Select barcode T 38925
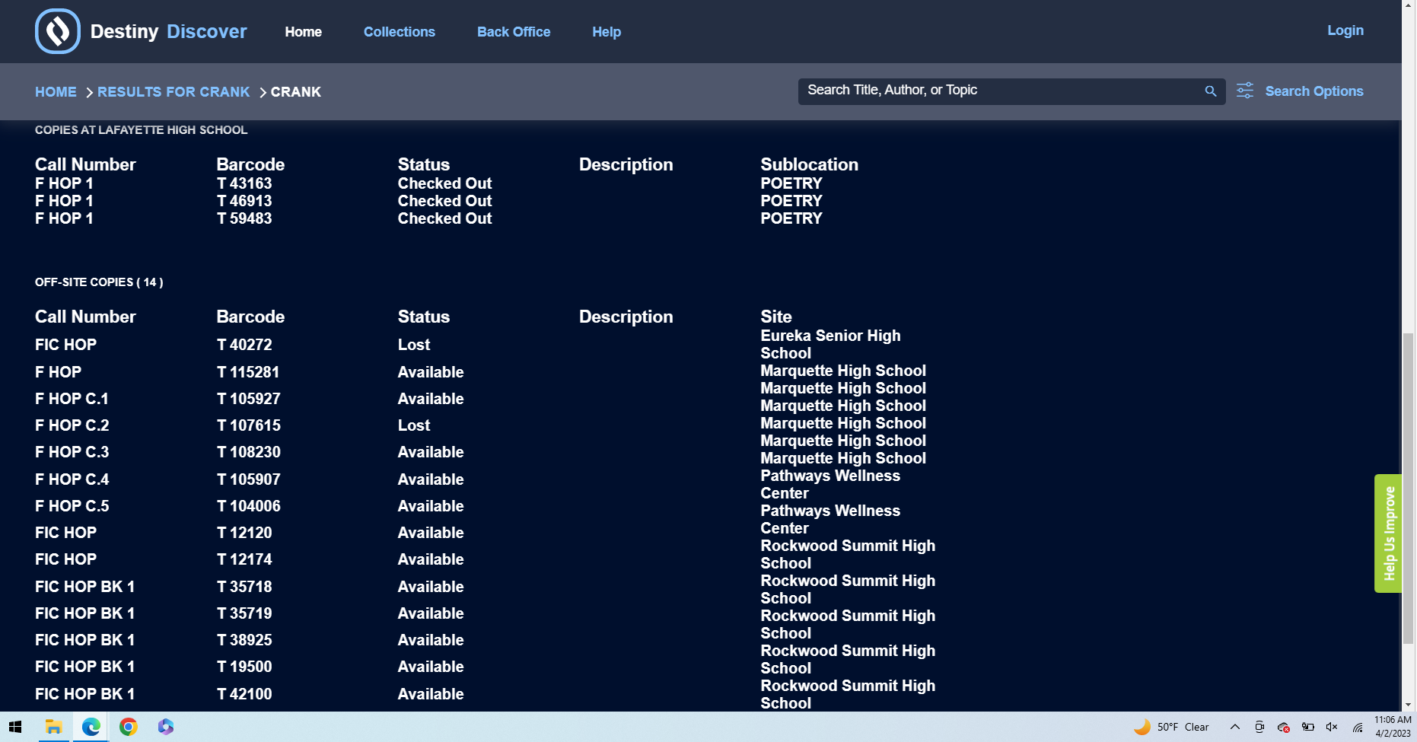Viewport: 1417px width, 742px height. (244, 640)
